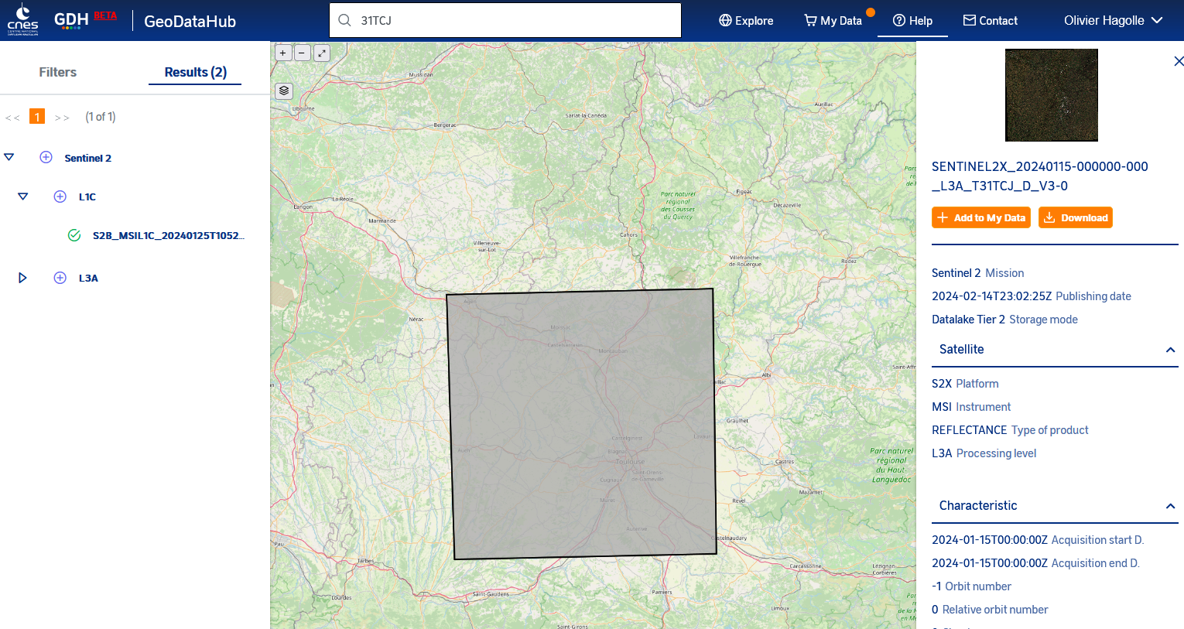Open the GDH beta logo home
1184x629 pixels.
[85, 20]
